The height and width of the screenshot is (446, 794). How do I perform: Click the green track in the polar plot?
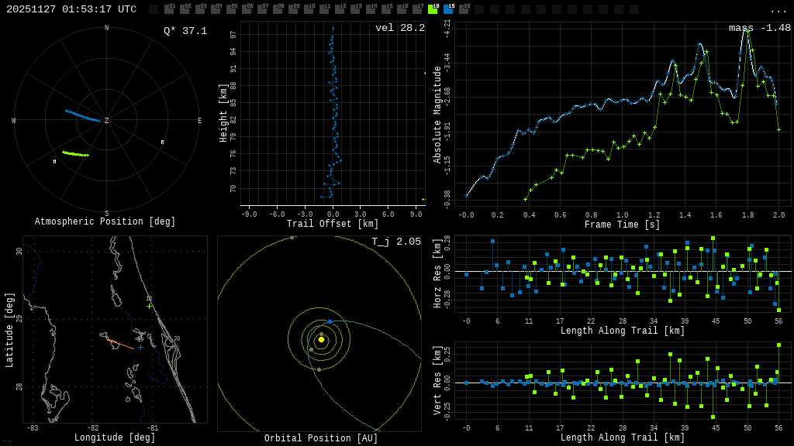pos(75,154)
